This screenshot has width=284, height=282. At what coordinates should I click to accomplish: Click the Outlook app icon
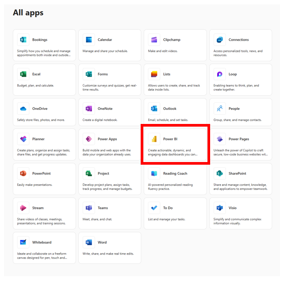pyautogui.click(x=154, y=108)
